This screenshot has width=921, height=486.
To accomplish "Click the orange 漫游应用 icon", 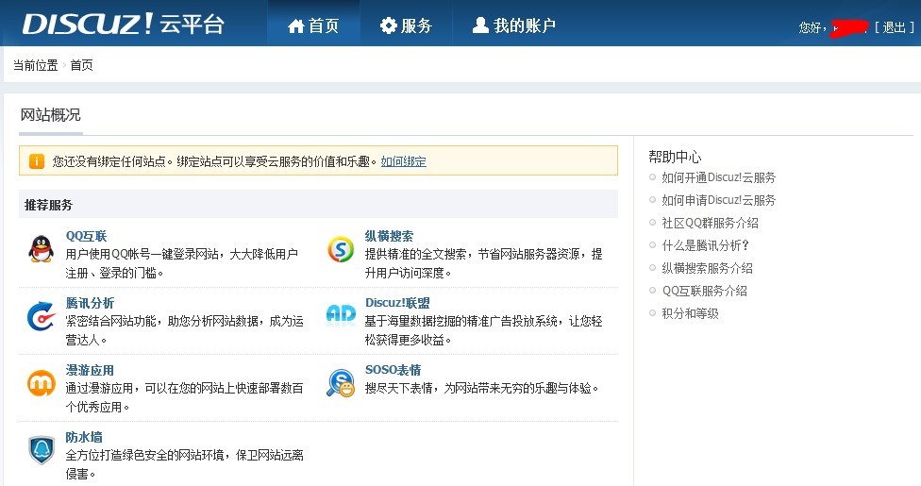I will pyautogui.click(x=42, y=383).
